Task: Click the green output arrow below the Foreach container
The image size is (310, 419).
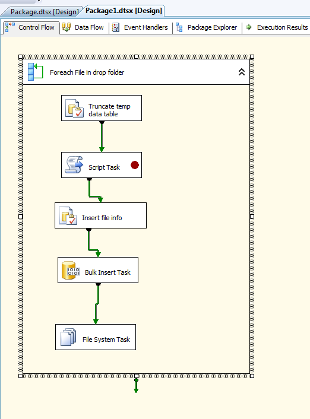Action: click(x=136, y=386)
